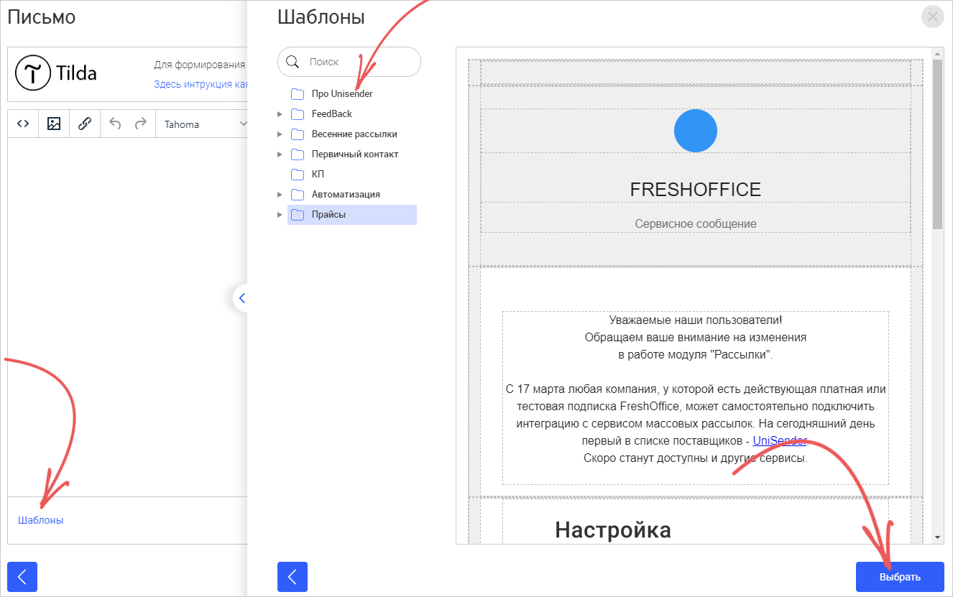Focus the Поиск search field
The image size is (953, 597).
coord(349,62)
